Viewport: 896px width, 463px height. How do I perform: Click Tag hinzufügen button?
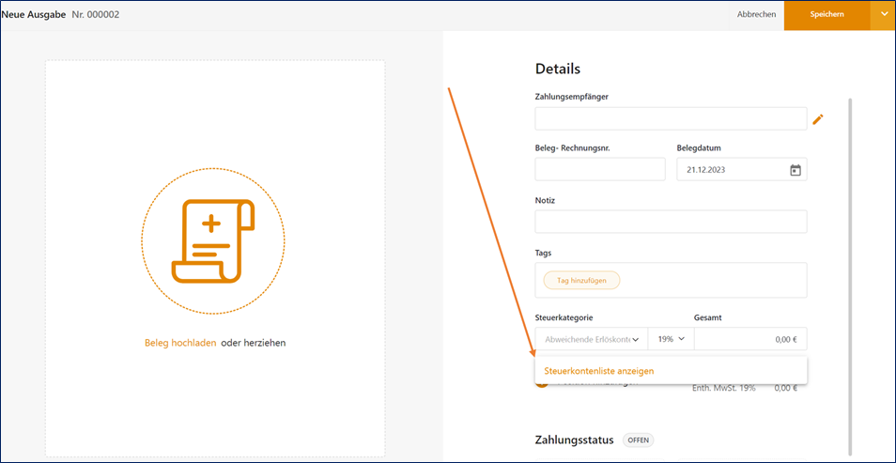[x=581, y=280]
